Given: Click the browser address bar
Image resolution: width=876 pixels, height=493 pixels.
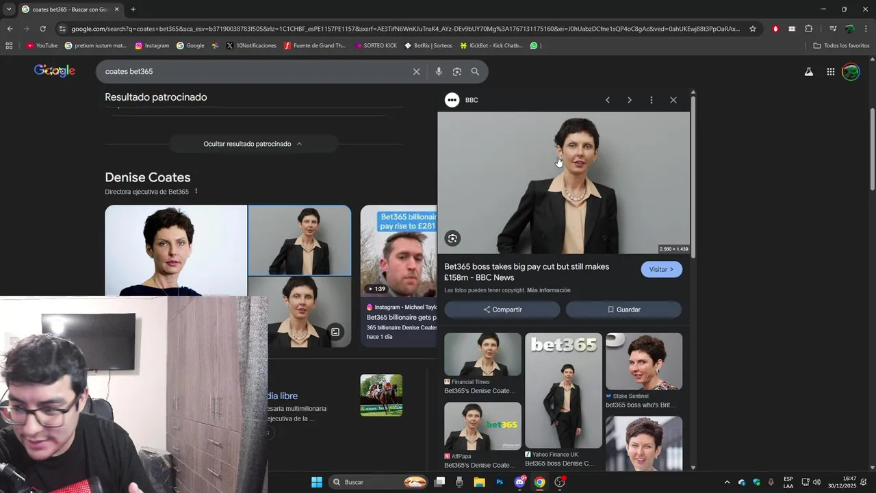Looking at the screenshot, I should click(x=405, y=29).
